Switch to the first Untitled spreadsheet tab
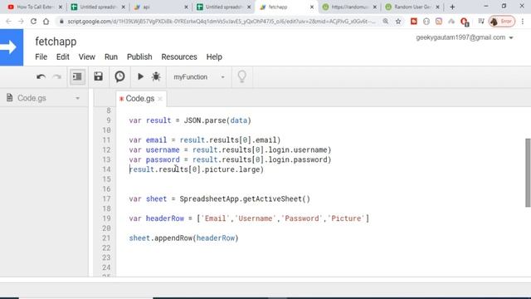This screenshot has width=531, height=299. (98, 7)
